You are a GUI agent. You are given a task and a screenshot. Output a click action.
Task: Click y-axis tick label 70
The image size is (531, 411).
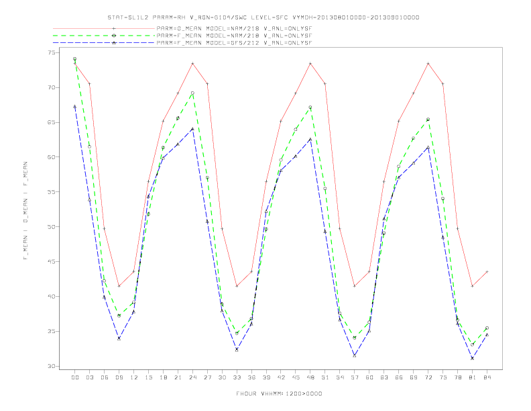52,87
